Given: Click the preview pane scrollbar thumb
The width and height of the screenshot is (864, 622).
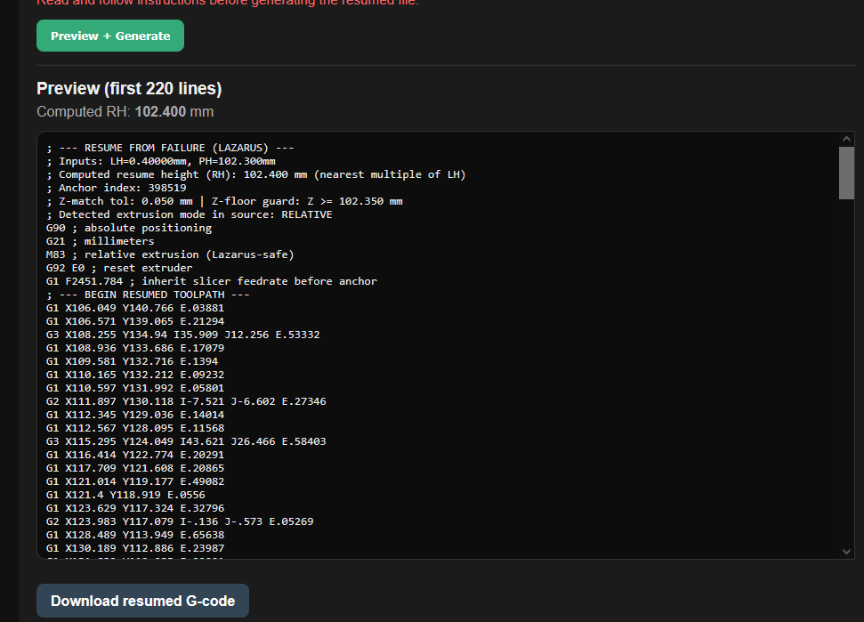Looking at the screenshot, I should pos(846,173).
